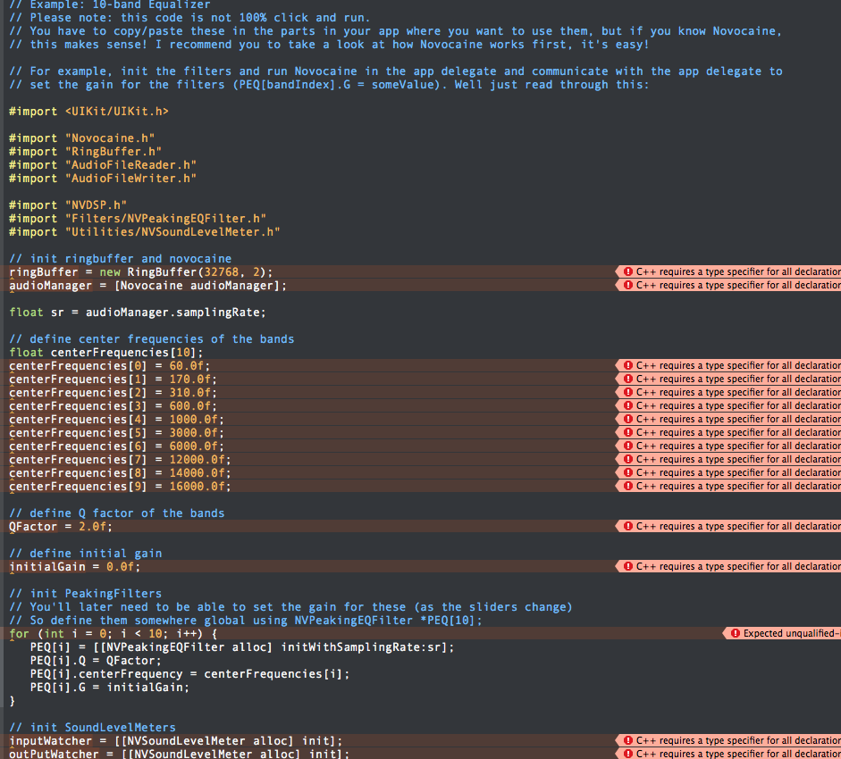This screenshot has height=759, width=841.
Task: Click the '#import <UIKit/UIKit.h>' line
Action: click(x=89, y=112)
